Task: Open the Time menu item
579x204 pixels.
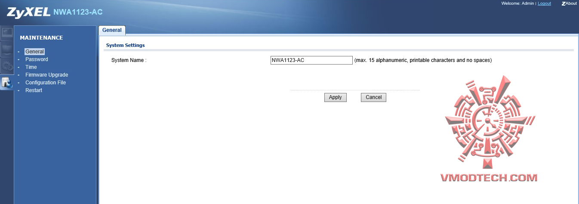Action: click(31, 67)
